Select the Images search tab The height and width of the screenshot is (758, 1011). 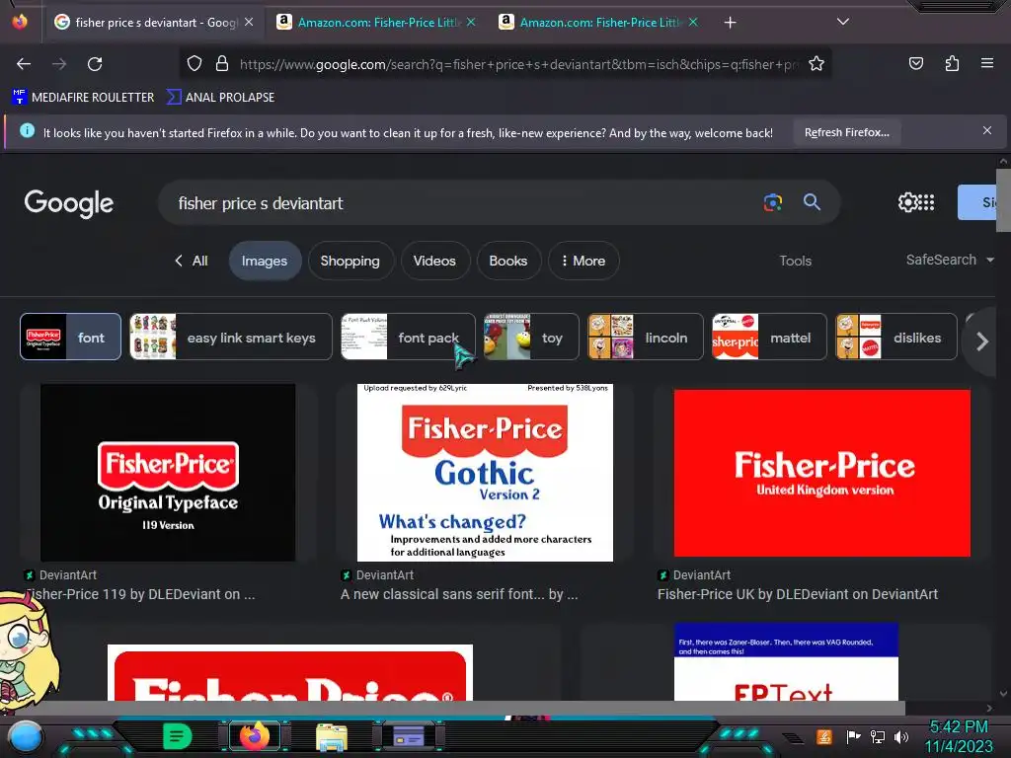(265, 261)
